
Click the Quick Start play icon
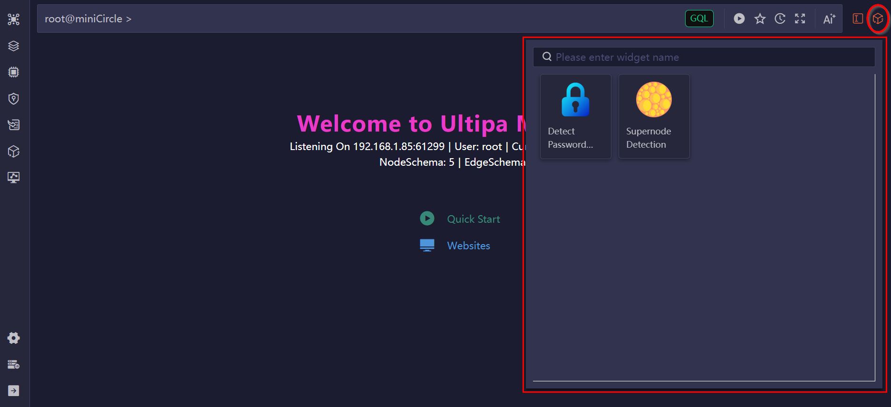tap(427, 218)
